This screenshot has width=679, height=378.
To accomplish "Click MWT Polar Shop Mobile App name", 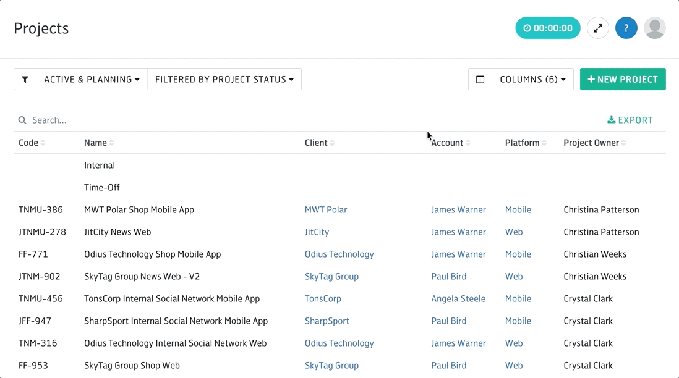I will pos(139,210).
